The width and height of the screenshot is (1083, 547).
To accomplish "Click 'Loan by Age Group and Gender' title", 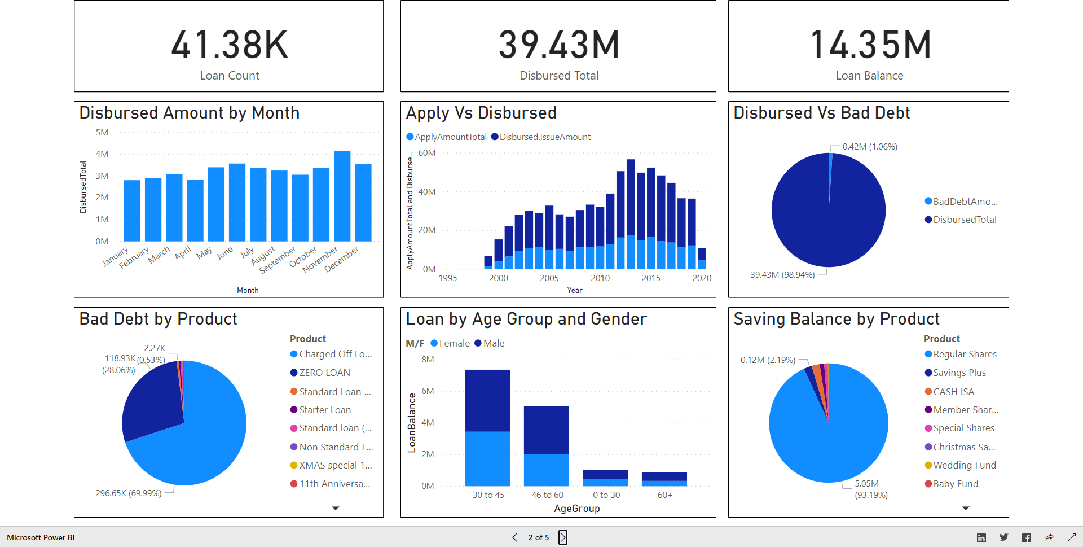I will point(526,319).
